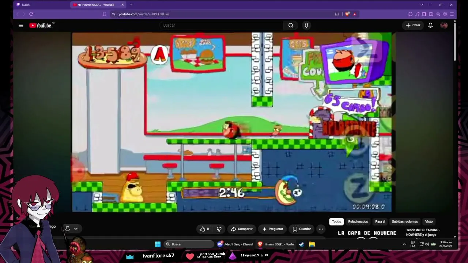Open the Teoria de DELTARUNE video title
The image size is (468, 263).
coord(423,232)
